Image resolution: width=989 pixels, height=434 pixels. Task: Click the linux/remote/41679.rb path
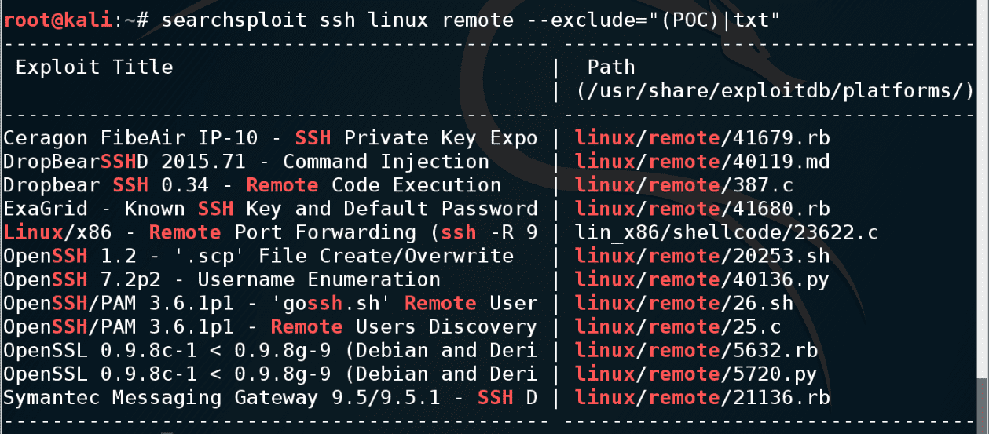701,139
